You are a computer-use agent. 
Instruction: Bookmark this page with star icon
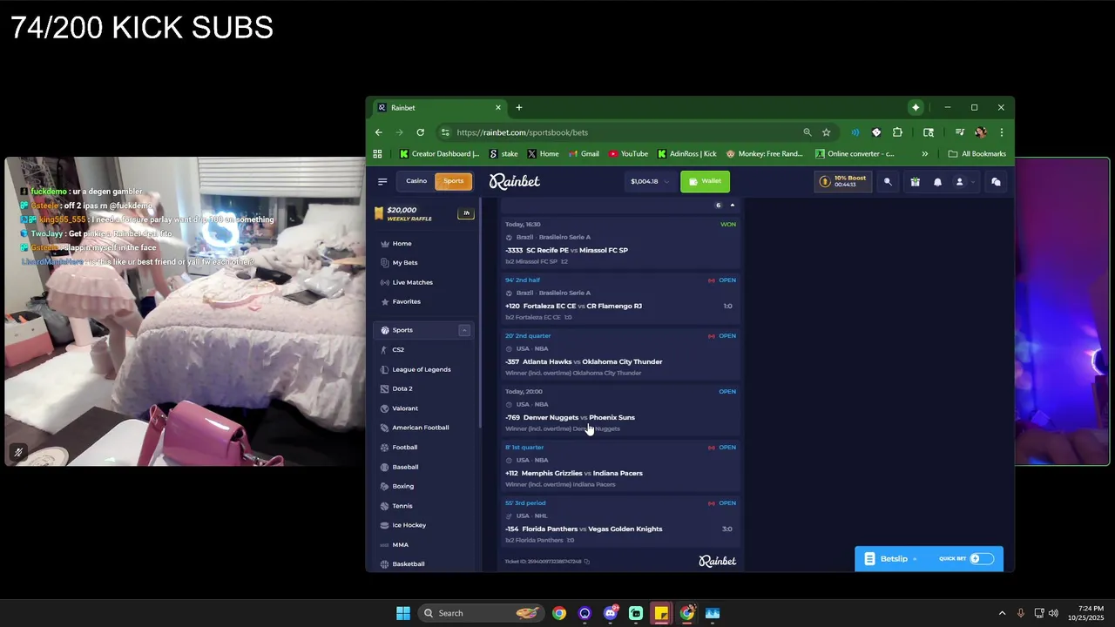coord(826,132)
